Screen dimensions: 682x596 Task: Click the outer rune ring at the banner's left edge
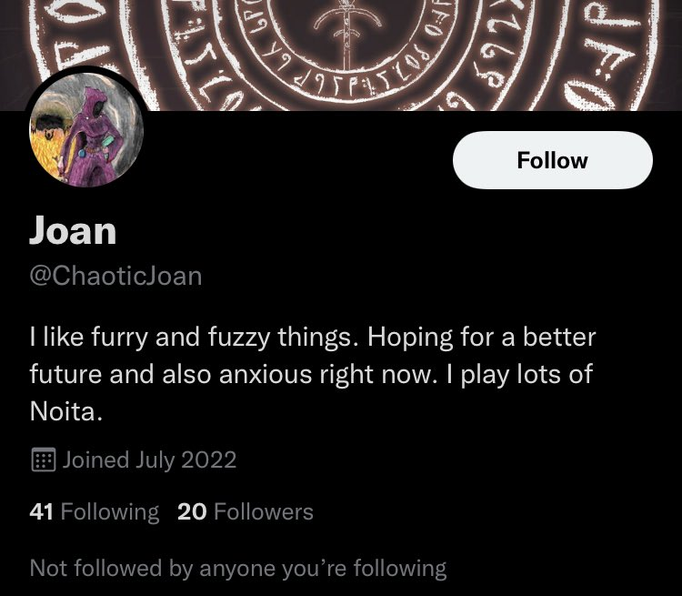pos(45,45)
